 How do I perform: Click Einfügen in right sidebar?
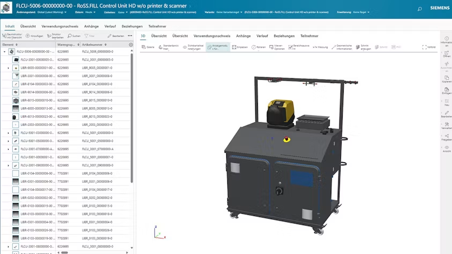(x=447, y=91)
